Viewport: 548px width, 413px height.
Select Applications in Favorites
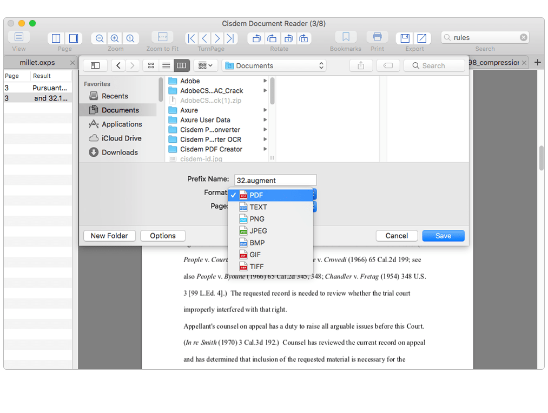pos(118,124)
